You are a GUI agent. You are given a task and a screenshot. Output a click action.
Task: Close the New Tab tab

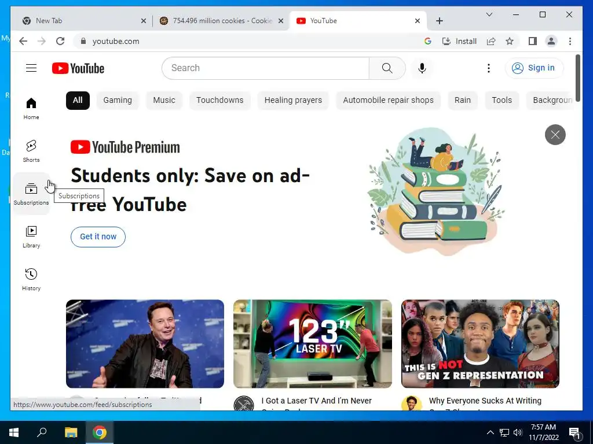pos(144,21)
